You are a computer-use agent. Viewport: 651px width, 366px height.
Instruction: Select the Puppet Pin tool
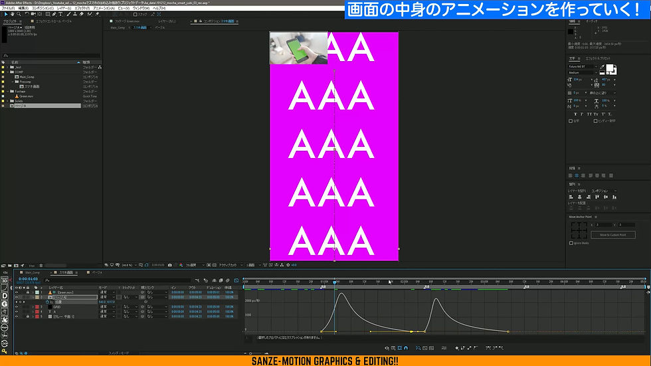click(97, 14)
